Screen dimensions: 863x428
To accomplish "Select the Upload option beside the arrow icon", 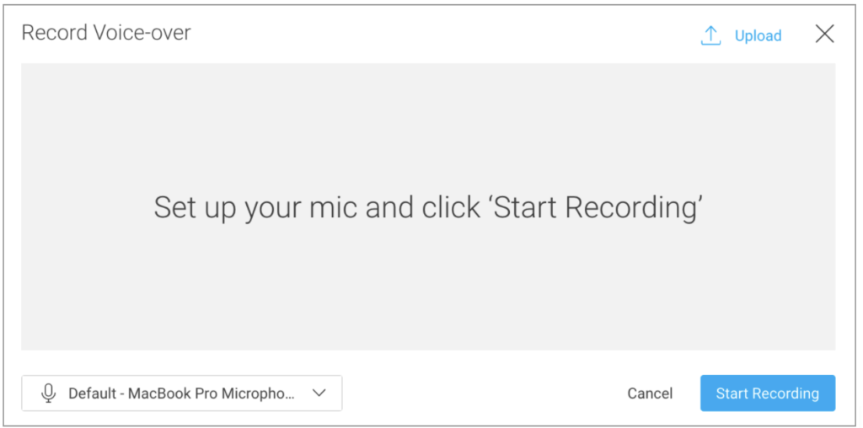I will [x=758, y=35].
